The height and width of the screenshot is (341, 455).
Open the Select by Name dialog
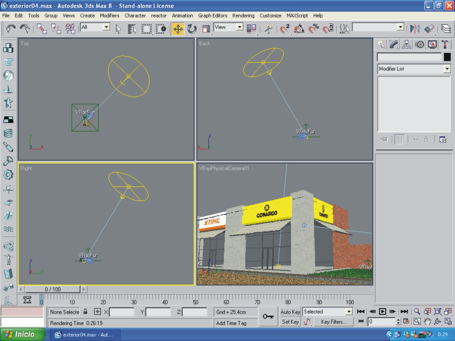132,29
